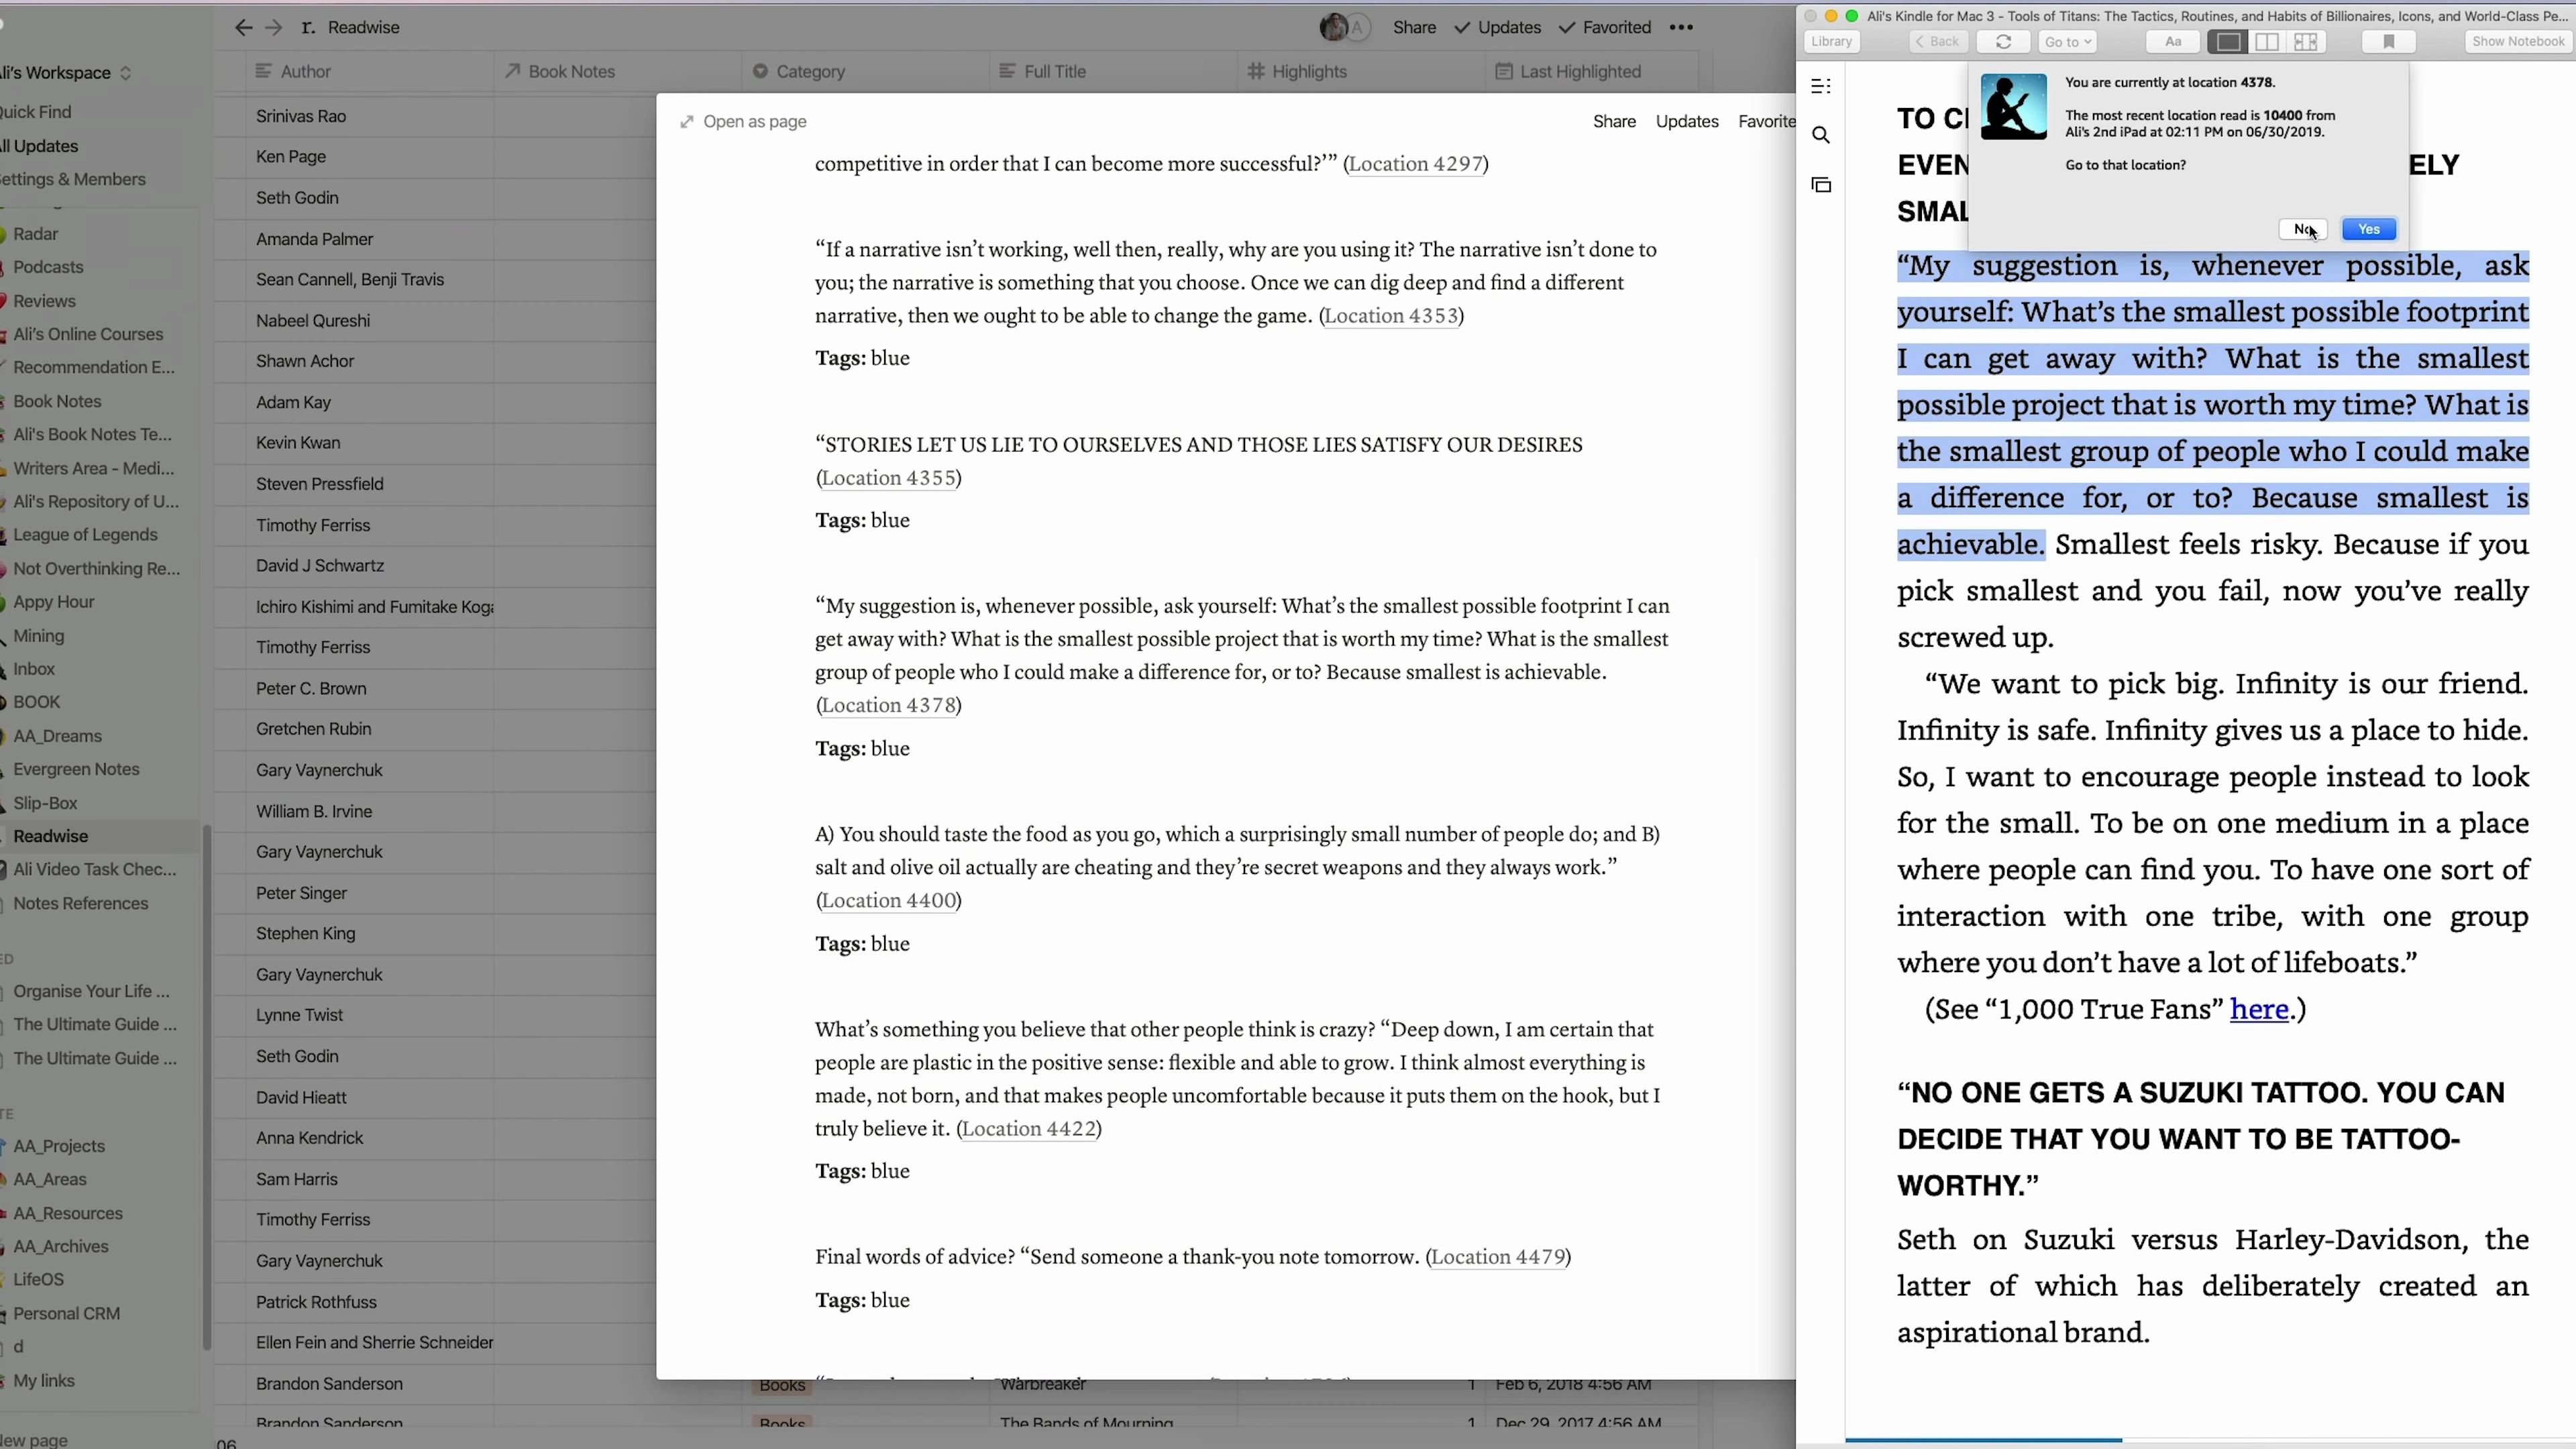Open Quick Find in Notion sidebar
This screenshot has width=2576, height=1449.
point(36,111)
